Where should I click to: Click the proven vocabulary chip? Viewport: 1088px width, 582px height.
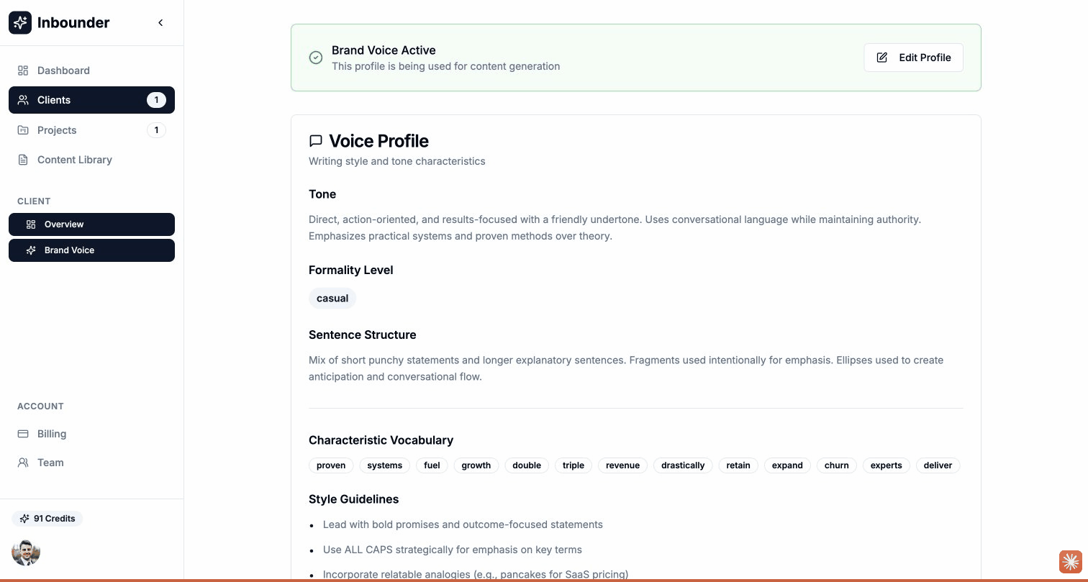pos(330,465)
